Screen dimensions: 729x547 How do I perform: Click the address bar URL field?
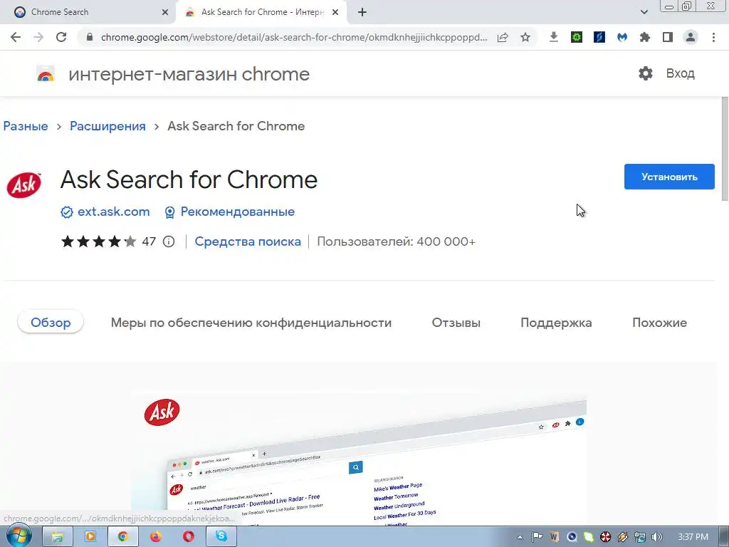[x=294, y=37]
